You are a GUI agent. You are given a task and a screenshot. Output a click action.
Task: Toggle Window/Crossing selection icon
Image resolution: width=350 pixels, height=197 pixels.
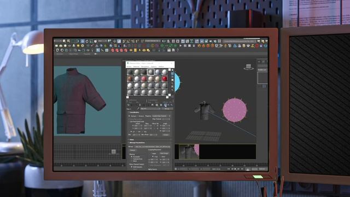(77, 41)
